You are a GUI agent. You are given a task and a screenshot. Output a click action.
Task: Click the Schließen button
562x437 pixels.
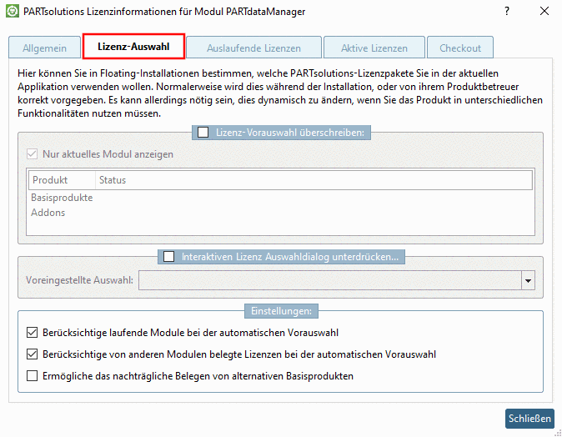529,419
